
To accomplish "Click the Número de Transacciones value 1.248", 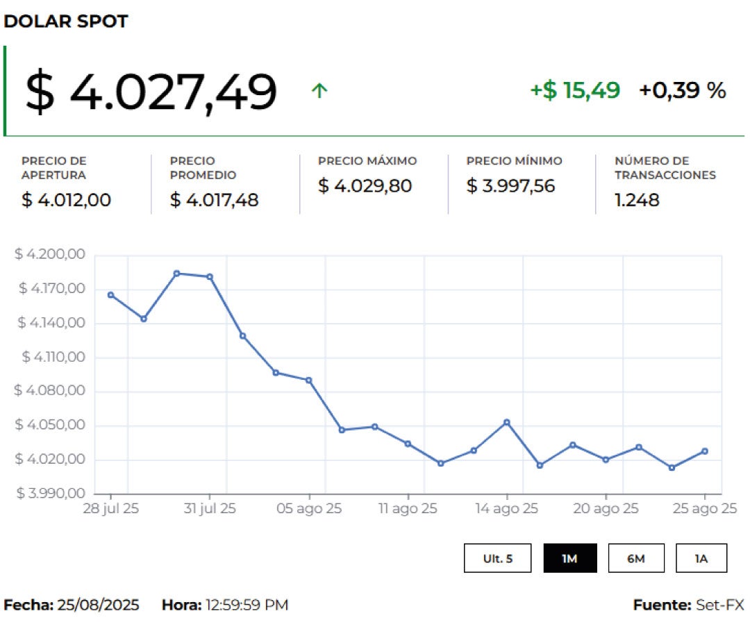I will point(637,201).
